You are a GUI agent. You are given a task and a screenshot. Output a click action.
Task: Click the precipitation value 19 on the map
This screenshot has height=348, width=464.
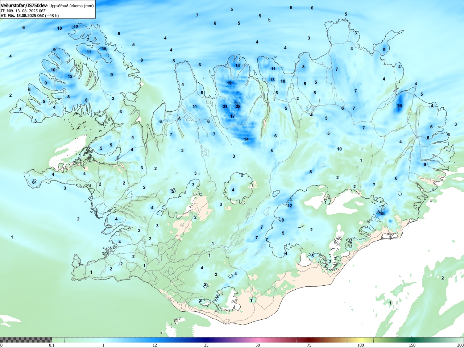tap(229, 83)
